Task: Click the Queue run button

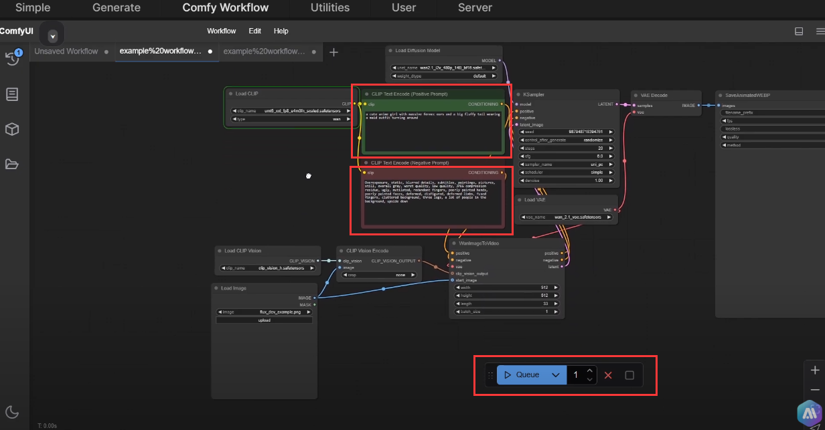Action: (x=522, y=375)
